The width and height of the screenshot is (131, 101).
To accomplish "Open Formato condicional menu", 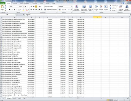I will (x=77, y=8).
